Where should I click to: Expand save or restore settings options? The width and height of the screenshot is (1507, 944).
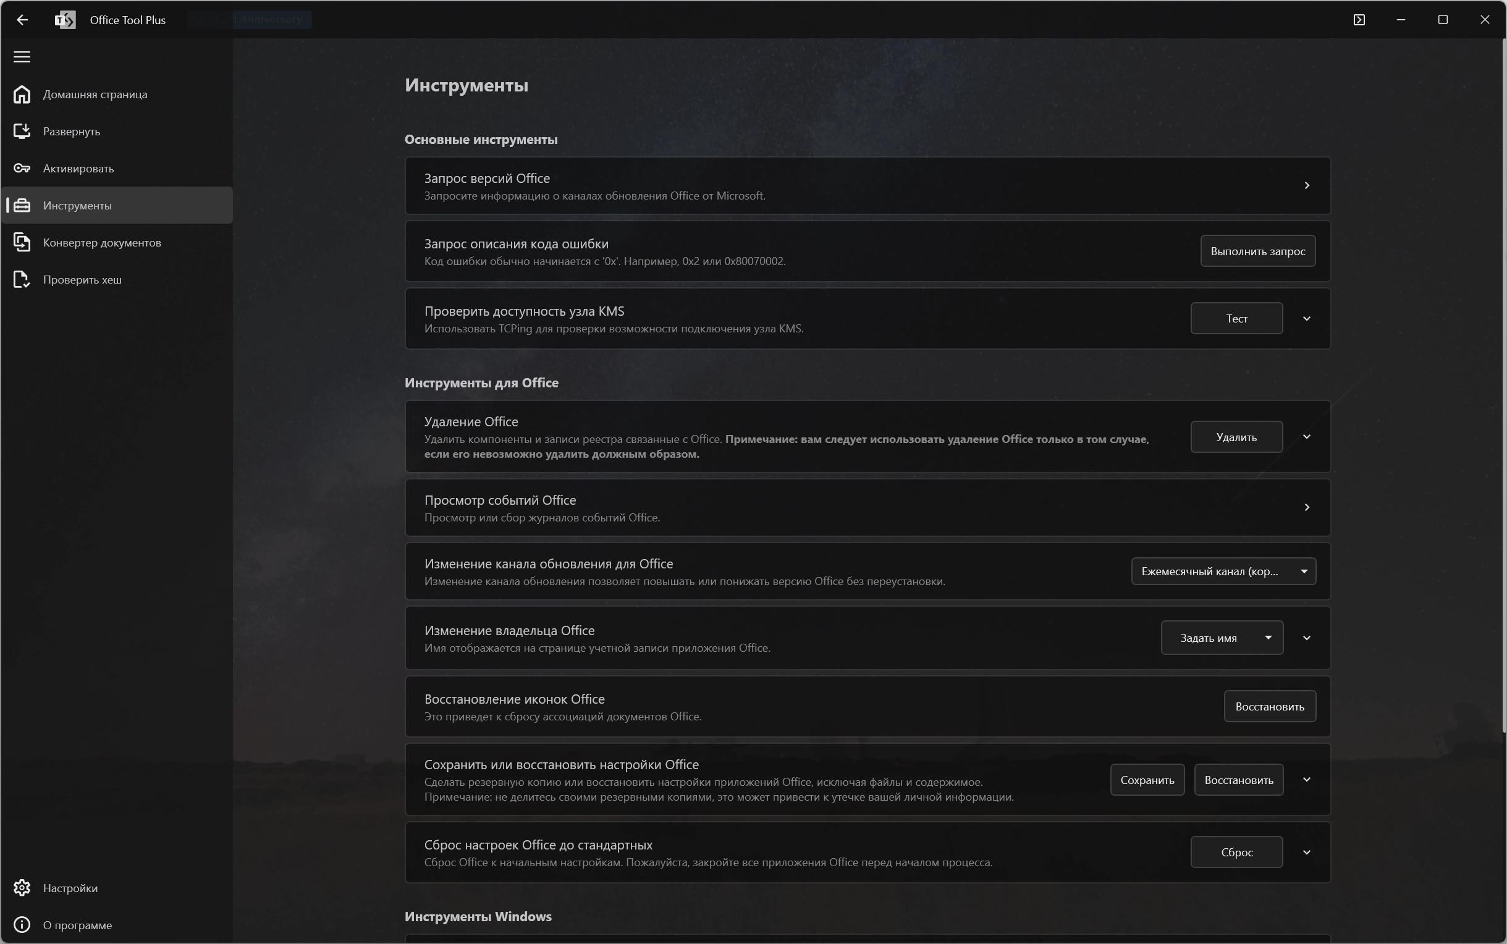click(x=1307, y=779)
